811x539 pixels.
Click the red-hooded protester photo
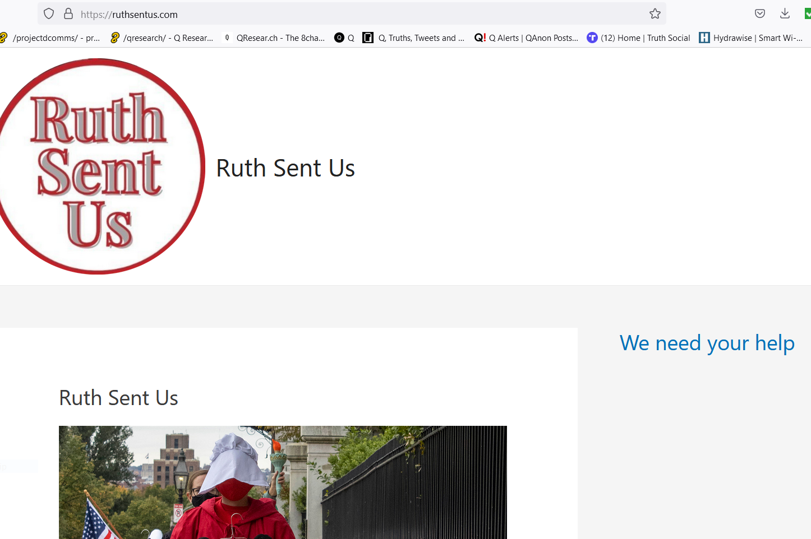point(283,482)
